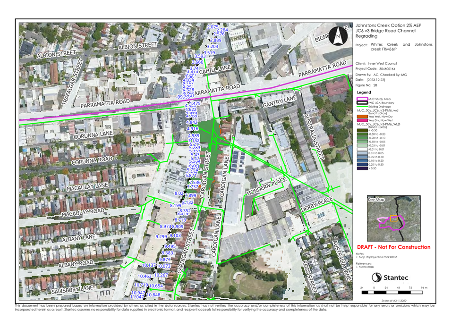Select the Existing Drainage green line symbol
451x319 pixels.
click(362, 106)
